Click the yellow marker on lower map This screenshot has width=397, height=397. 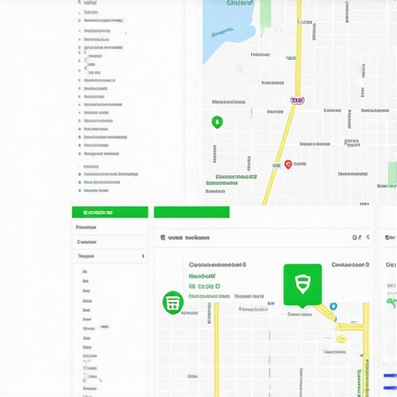point(341,339)
